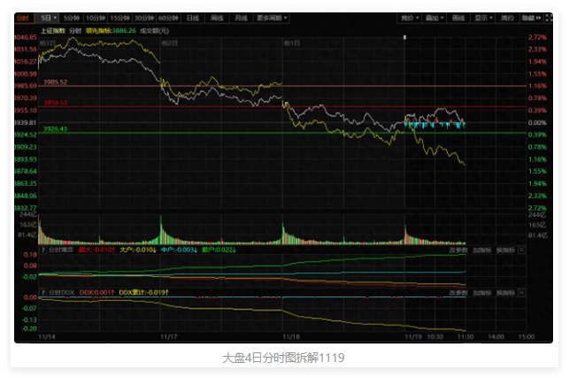569x378 pixels.
Task: Open the 竞价 dropdown menu
Action: pos(408,18)
